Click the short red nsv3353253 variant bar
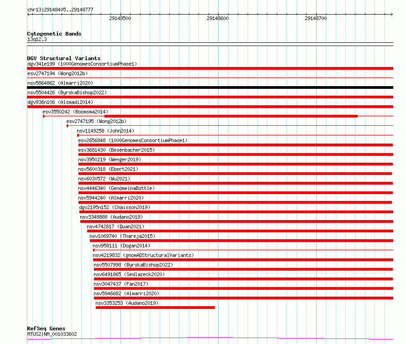Viewport: 406px width, 344px height. tap(156, 308)
